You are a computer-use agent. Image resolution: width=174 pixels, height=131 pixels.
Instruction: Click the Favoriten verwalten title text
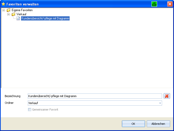23,4
